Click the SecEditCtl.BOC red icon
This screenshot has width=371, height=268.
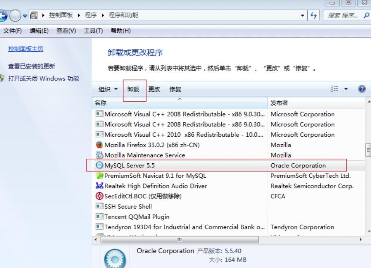point(99,196)
